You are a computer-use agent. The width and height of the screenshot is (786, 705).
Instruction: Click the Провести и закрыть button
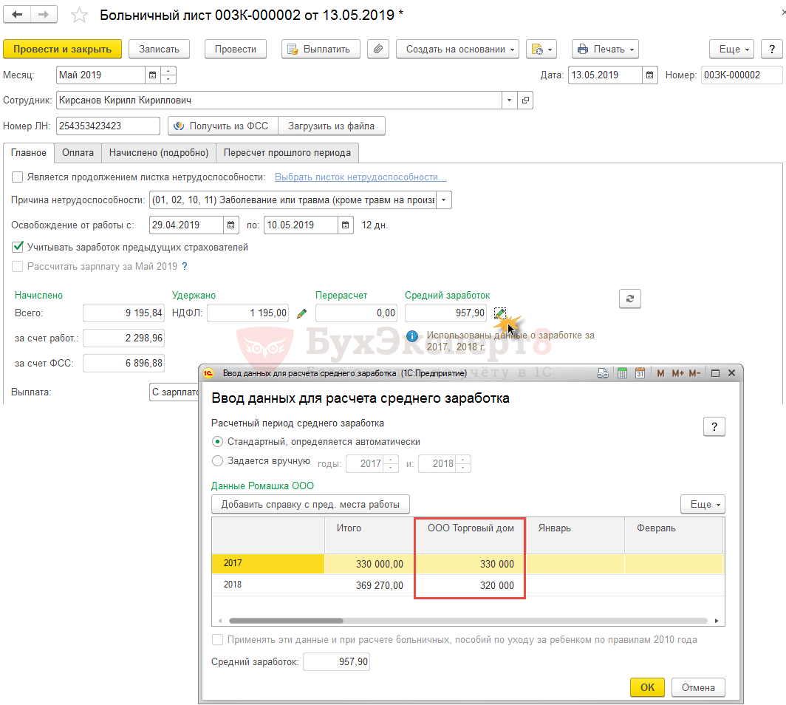[x=62, y=49]
